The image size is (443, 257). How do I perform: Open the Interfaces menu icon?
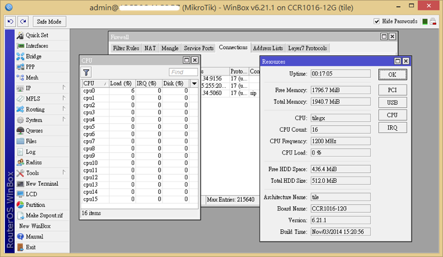20,46
